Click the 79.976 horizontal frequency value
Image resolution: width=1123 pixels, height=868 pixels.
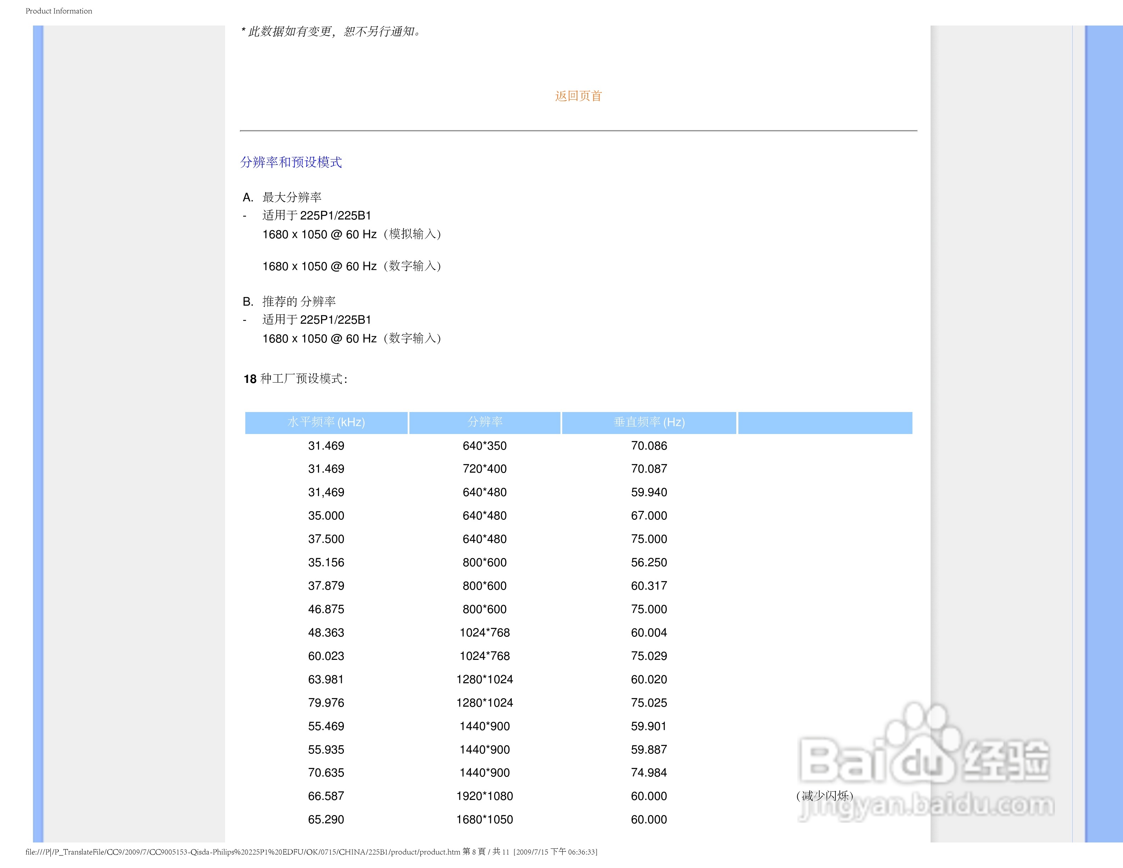(x=326, y=703)
